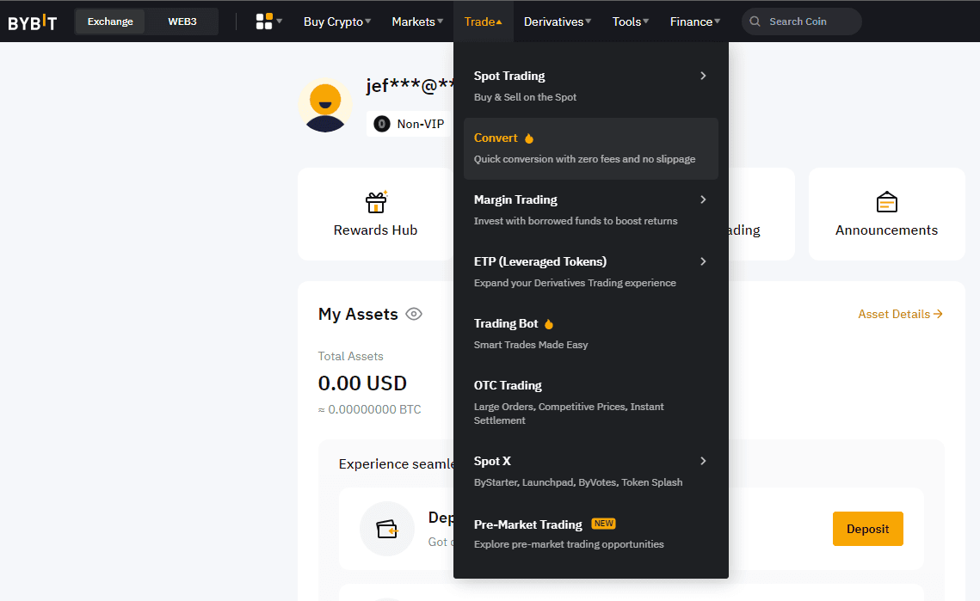The image size is (980, 601).
Task: Expand Finance menu
Action: pos(694,21)
